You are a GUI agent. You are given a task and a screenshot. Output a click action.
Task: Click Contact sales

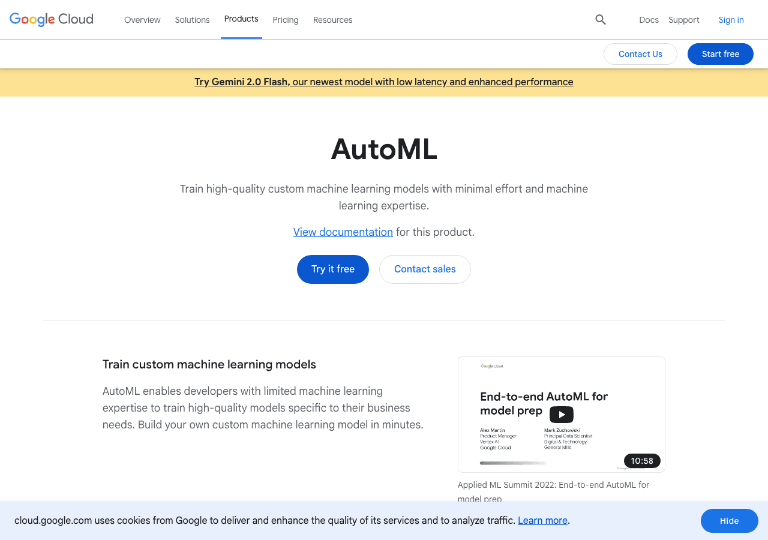tap(425, 269)
